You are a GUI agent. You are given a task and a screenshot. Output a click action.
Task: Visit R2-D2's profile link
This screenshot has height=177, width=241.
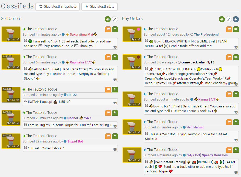point(72,95)
